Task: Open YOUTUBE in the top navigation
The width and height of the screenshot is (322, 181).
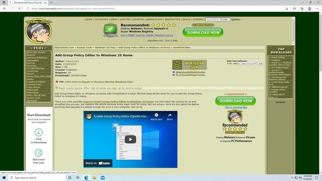Action: pyautogui.click(x=125, y=19)
